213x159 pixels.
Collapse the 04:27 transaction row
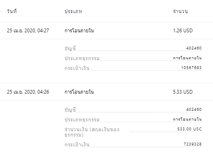(106, 31)
